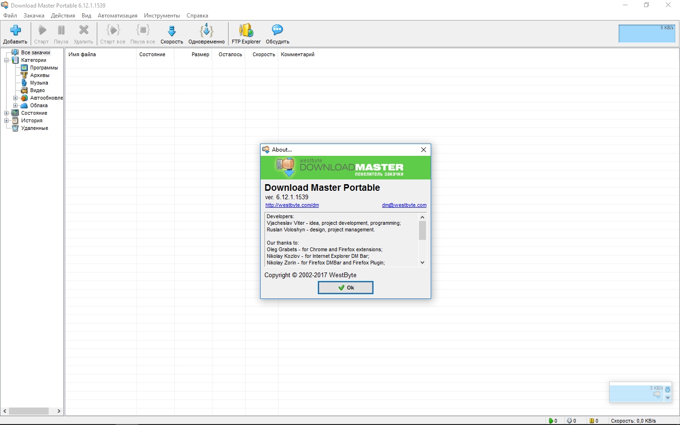Click the category tree left scroll arrow
The width and height of the screenshot is (680, 425).
click(x=5, y=411)
